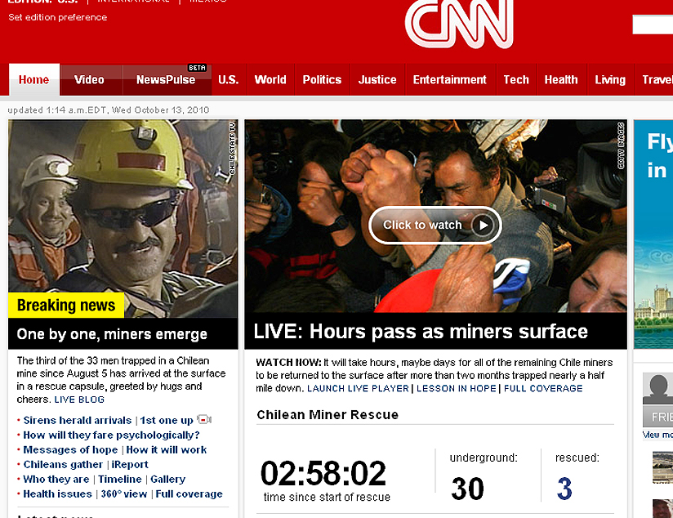The height and width of the screenshot is (518, 673).
Task: Click video camera icon beside 1st one up
Action: [x=204, y=419]
